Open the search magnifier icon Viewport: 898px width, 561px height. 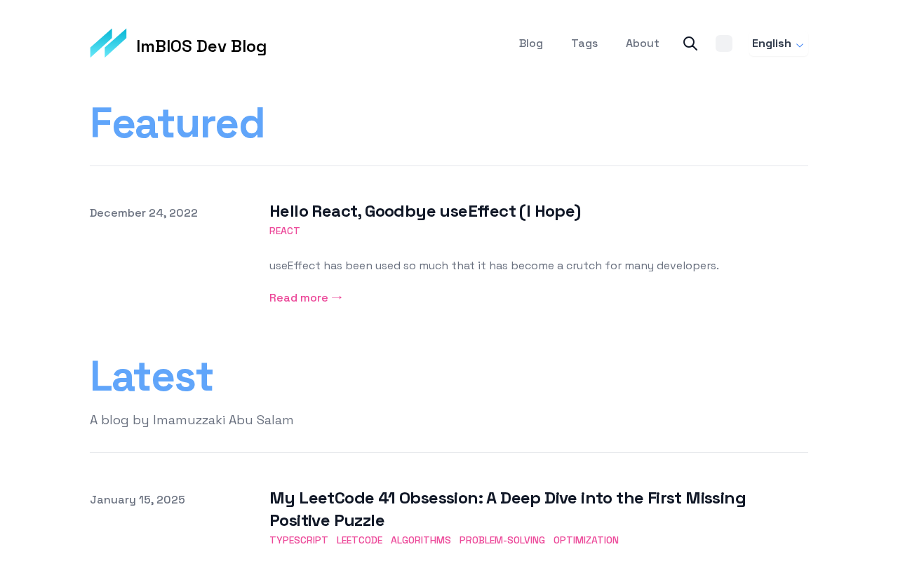coord(690,43)
